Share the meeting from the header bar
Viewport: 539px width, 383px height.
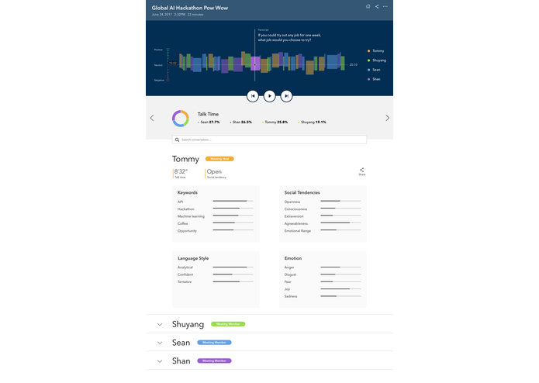377,6
